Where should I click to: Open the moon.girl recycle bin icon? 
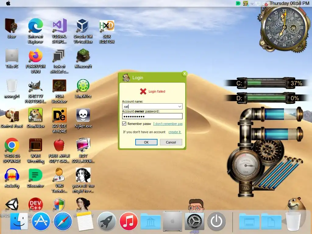(x=12, y=88)
